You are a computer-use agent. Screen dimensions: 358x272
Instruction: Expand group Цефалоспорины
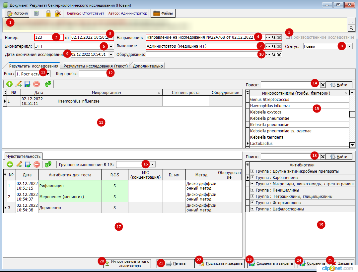pyautogui.click(x=252, y=209)
